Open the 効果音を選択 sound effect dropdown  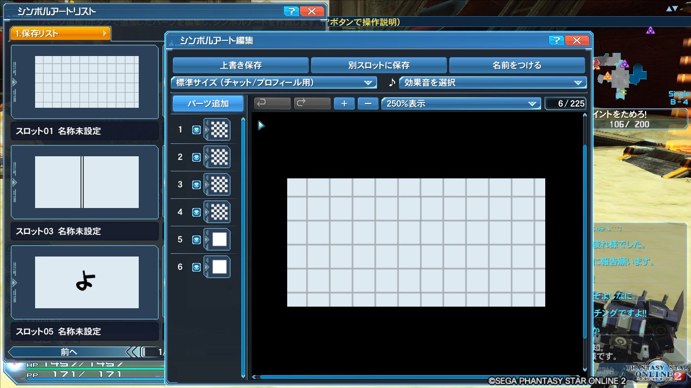pos(493,82)
